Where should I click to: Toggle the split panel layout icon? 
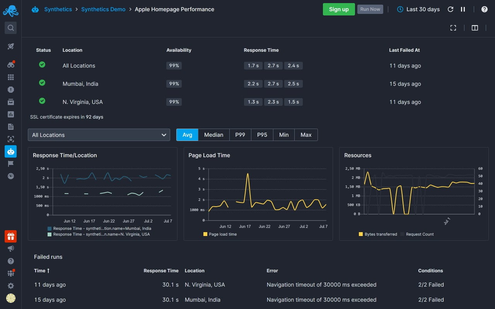[x=475, y=28]
